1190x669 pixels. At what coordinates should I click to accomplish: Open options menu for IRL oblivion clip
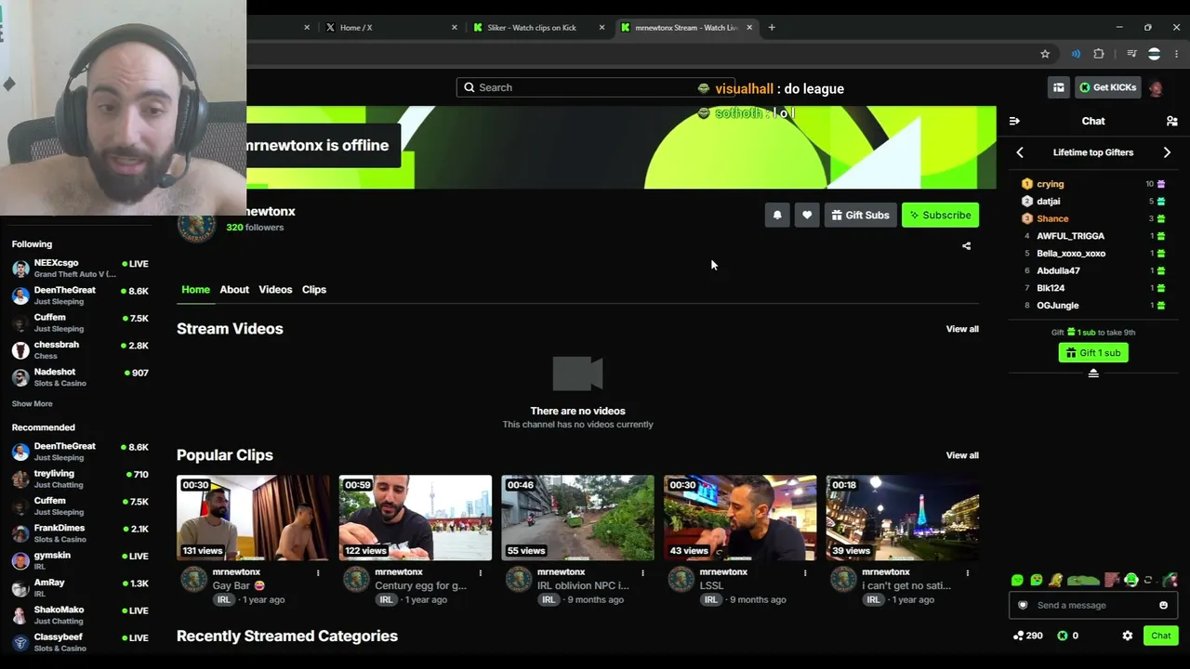click(x=642, y=572)
